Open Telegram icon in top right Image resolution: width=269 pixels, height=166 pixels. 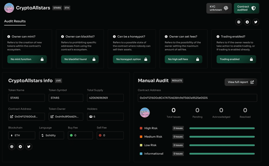tap(247, 22)
